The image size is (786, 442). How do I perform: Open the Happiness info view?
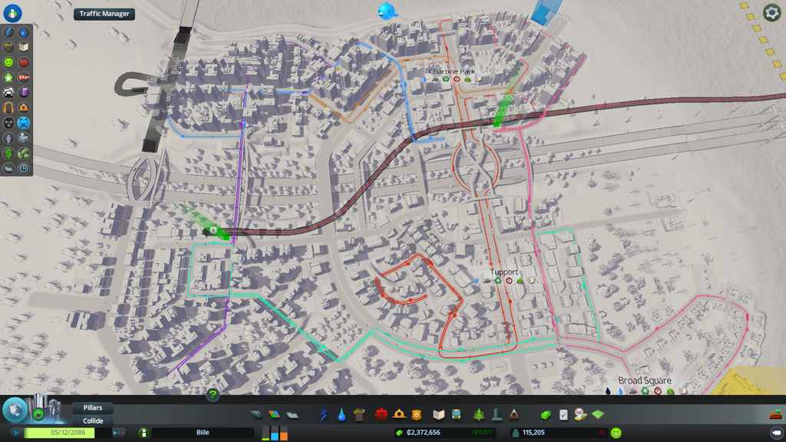[x=8, y=62]
